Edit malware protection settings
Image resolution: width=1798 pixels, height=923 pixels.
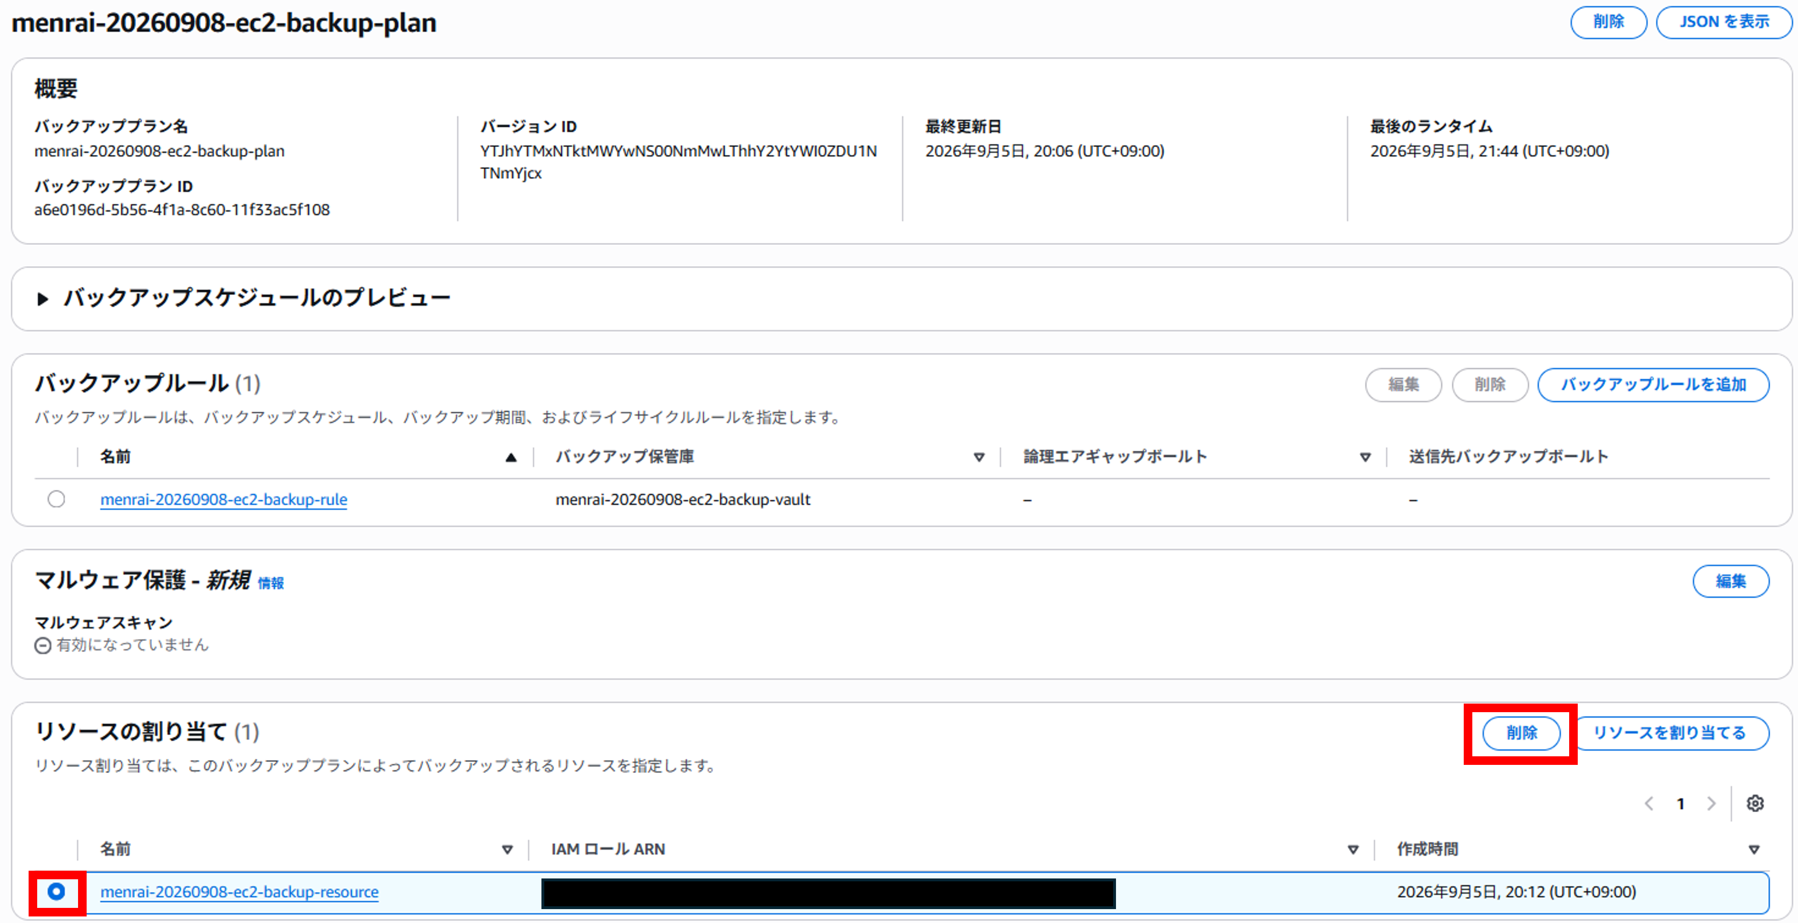click(1730, 581)
